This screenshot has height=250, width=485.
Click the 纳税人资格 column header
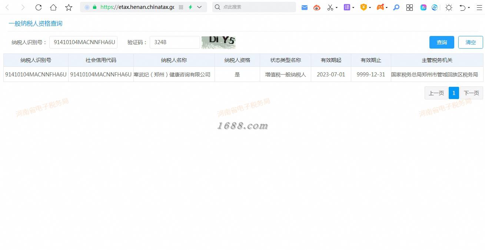point(237,60)
